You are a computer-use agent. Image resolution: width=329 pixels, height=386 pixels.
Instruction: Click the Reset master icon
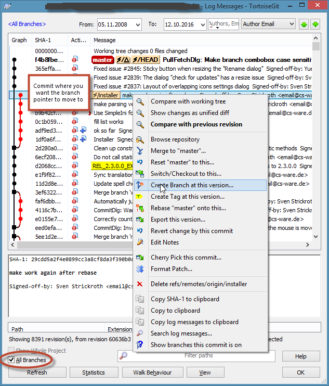140,162
